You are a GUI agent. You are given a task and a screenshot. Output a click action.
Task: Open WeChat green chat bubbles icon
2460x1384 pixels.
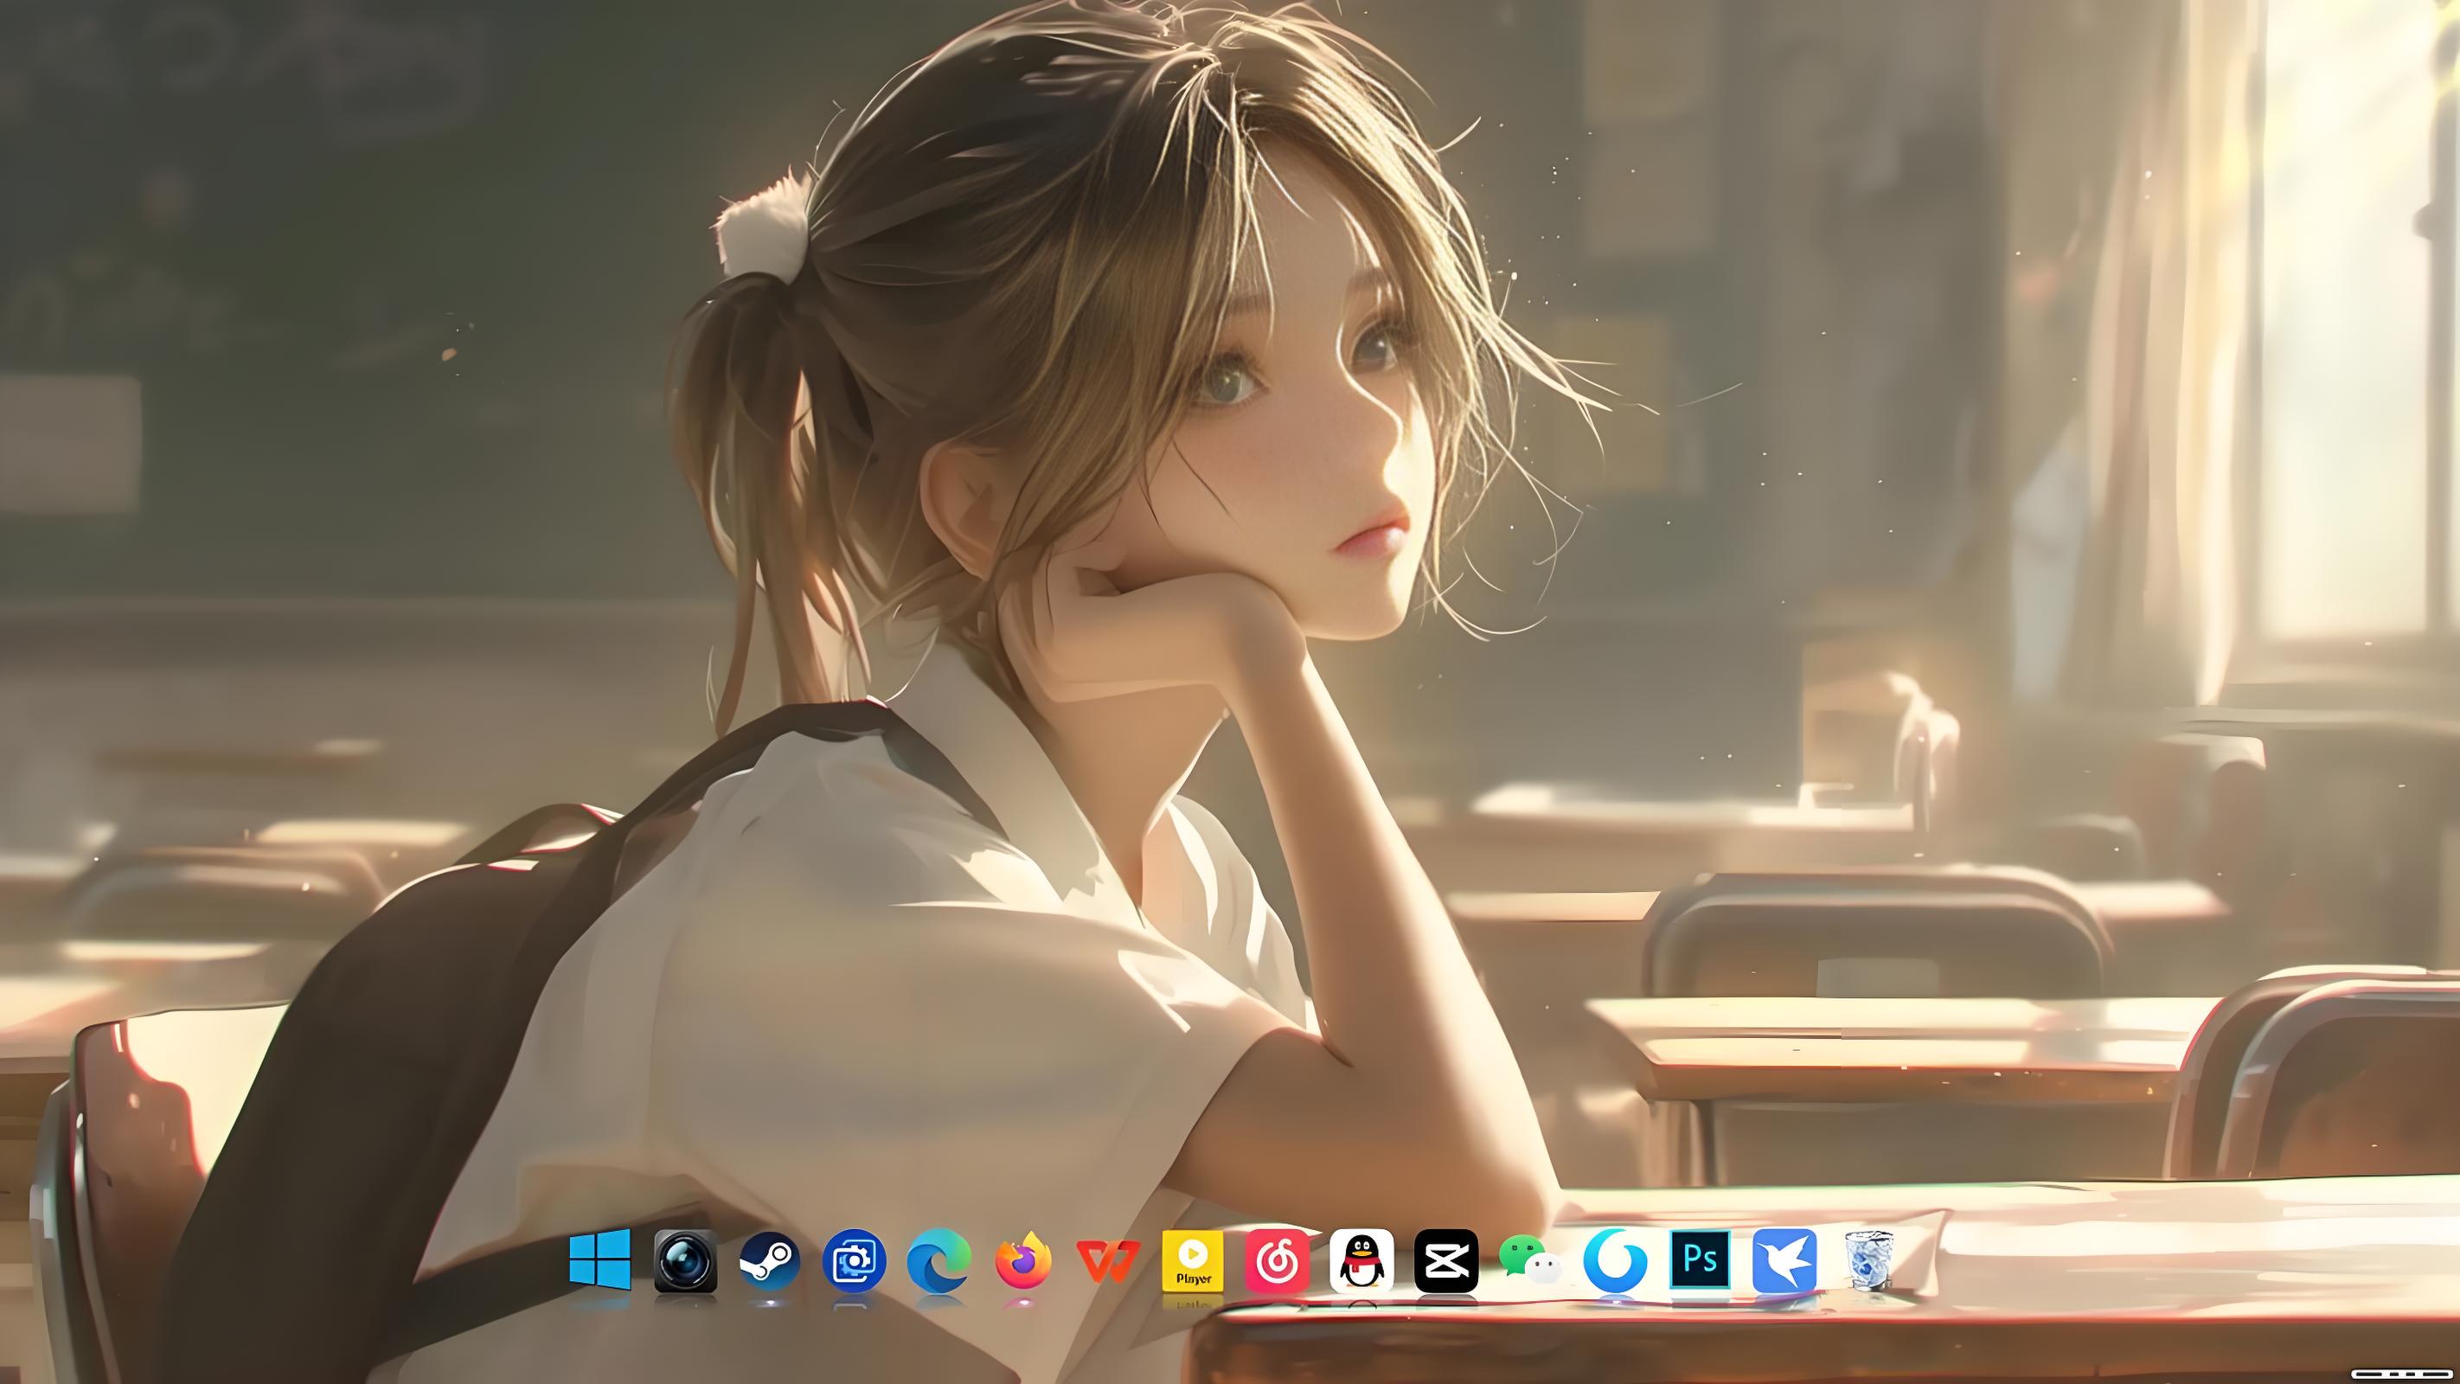coord(1531,1261)
